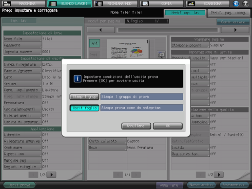Click bottom bar Annullare button
Viewport: 252px width, 189px height.
click(169, 185)
